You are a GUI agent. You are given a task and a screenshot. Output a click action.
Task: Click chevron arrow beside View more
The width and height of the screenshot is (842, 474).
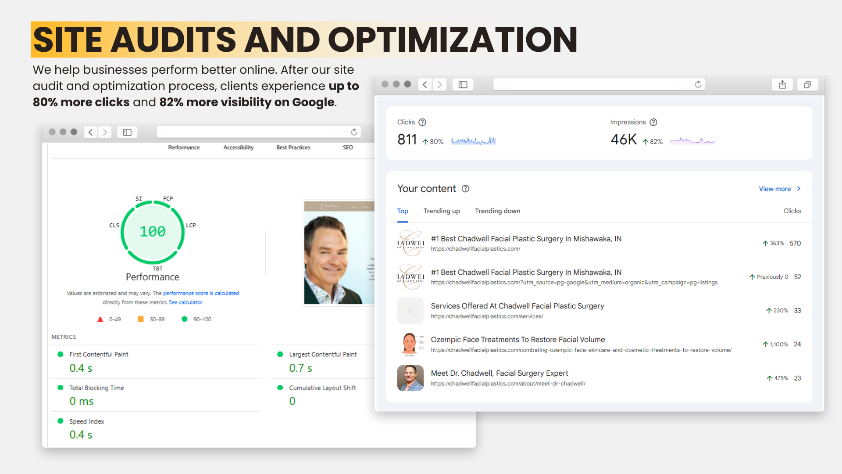point(799,189)
